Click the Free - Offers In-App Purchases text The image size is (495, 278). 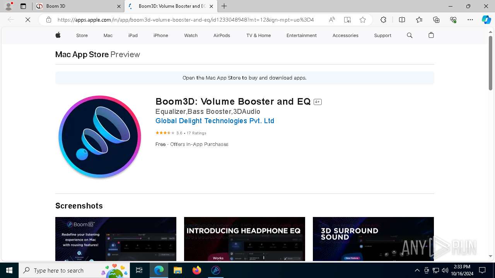192,144
